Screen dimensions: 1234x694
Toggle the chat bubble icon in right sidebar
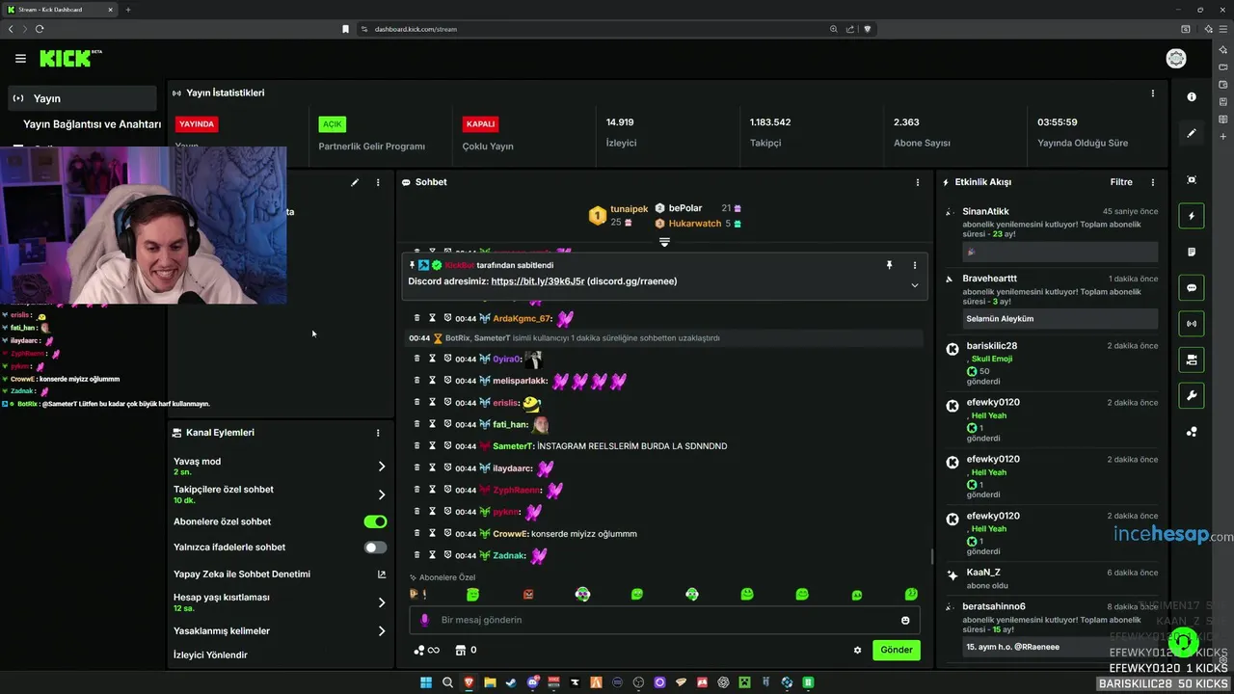point(1192,287)
